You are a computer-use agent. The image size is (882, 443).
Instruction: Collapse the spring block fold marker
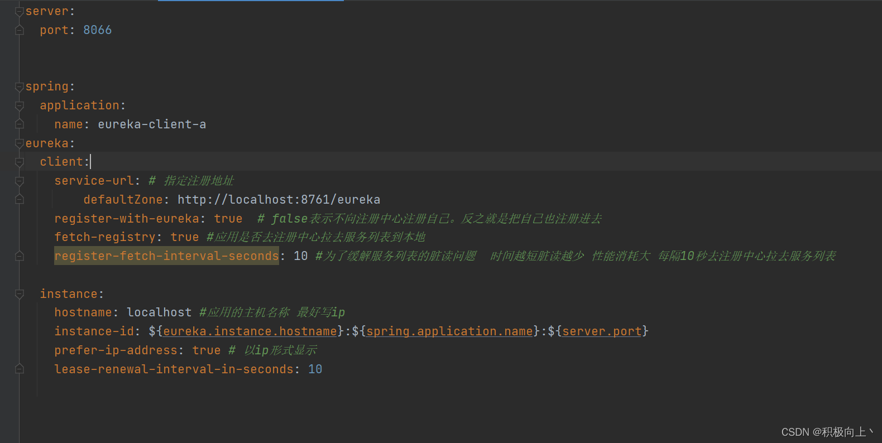click(20, 86)
